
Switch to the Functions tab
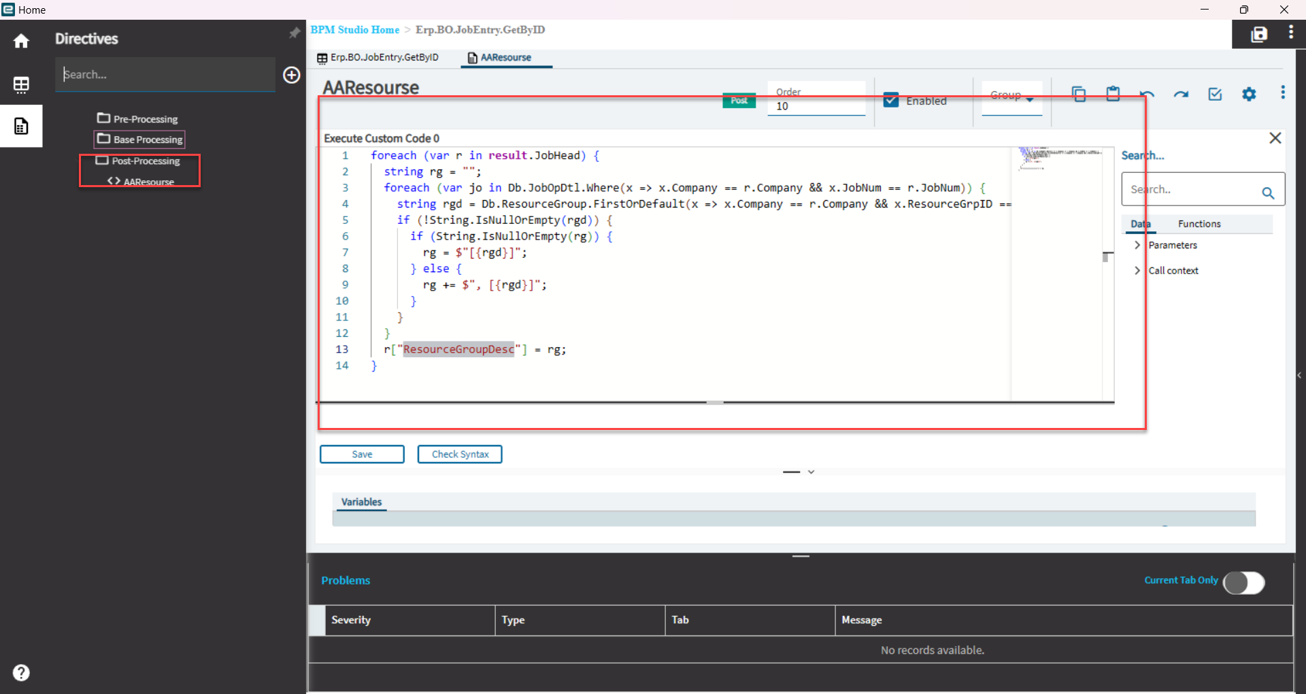coord(1199,224)
